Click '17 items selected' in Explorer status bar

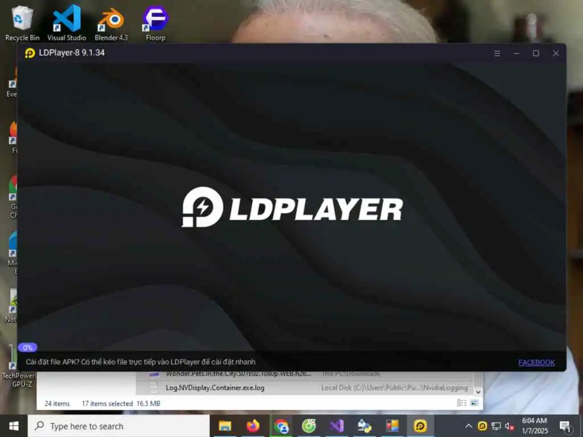pyautogui.click(x=107, y=403)
